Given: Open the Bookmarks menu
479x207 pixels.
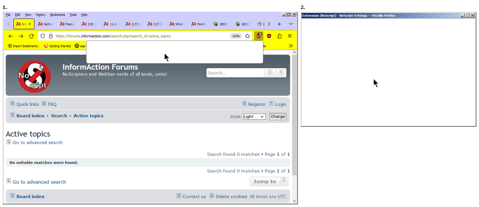Looking at the screenshot, I should [x=58, y=15].
